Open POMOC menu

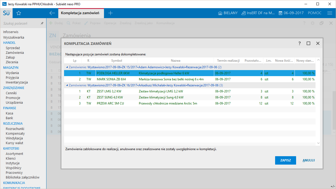point(315,13)
